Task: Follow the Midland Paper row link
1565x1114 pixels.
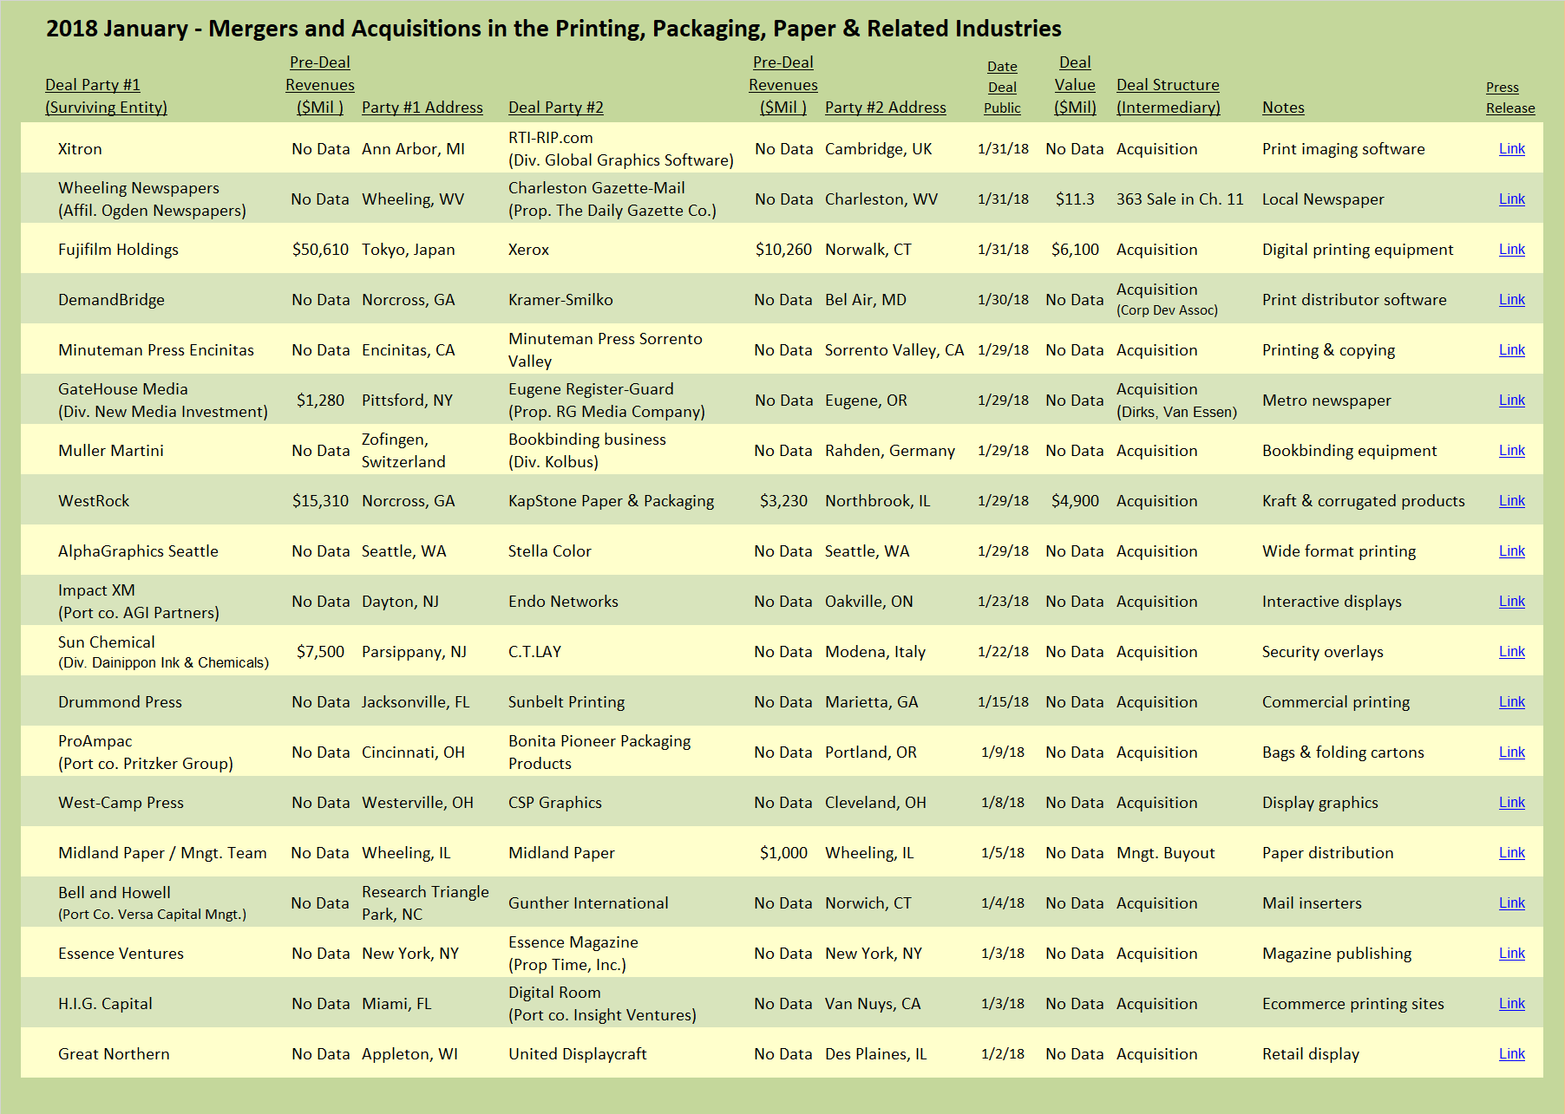Action: 1511,853
